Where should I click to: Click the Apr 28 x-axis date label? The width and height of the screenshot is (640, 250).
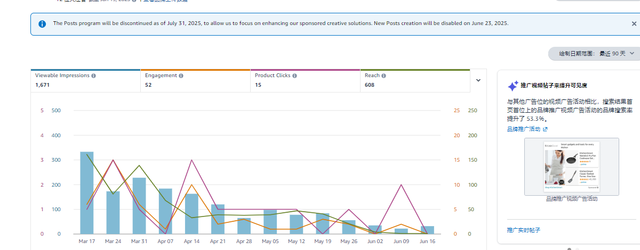244,241
